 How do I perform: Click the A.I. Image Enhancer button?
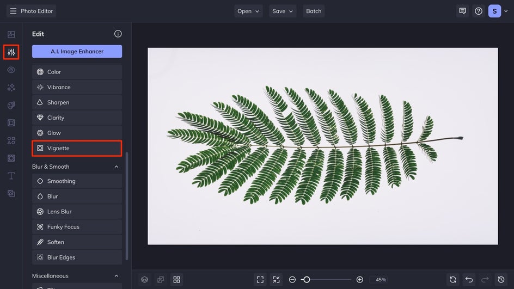(77, 51)
